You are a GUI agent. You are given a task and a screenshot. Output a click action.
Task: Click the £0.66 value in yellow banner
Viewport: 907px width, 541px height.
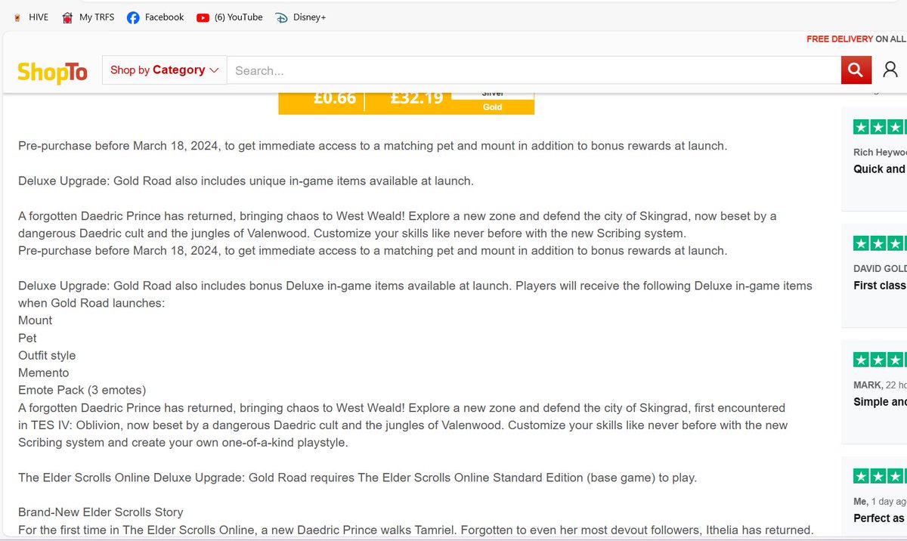[335, 97]
